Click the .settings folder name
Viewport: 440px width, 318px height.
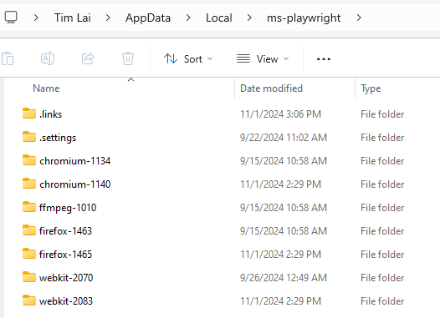click(58, 138)
